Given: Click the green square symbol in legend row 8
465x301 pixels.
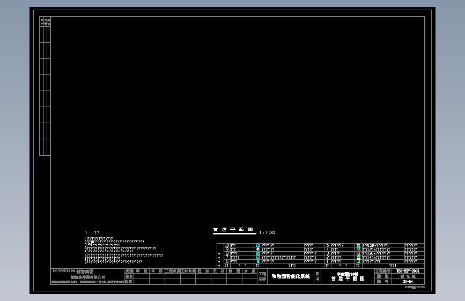Looking at the screenshot, I should (x=257, y=253).
